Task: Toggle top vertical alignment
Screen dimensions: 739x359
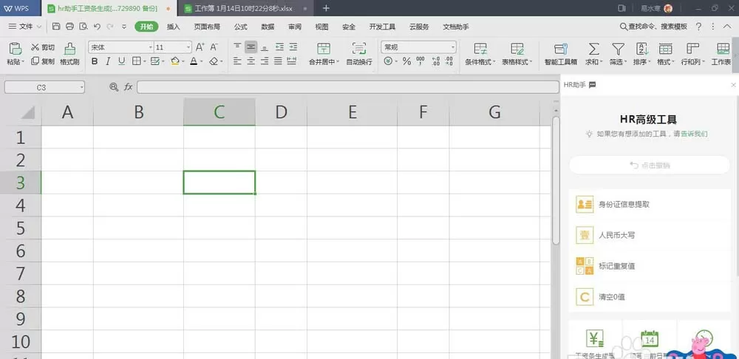Action: [x=237, y=47]
